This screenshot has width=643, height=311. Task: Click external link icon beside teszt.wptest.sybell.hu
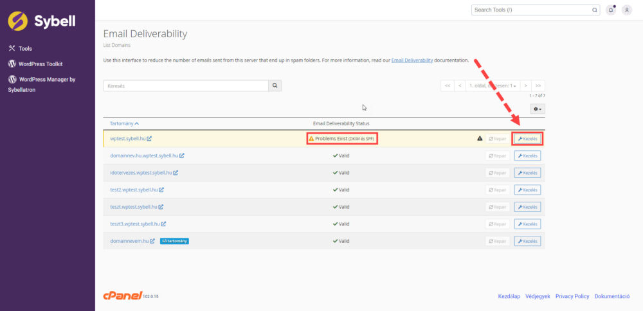click(161, 207)
